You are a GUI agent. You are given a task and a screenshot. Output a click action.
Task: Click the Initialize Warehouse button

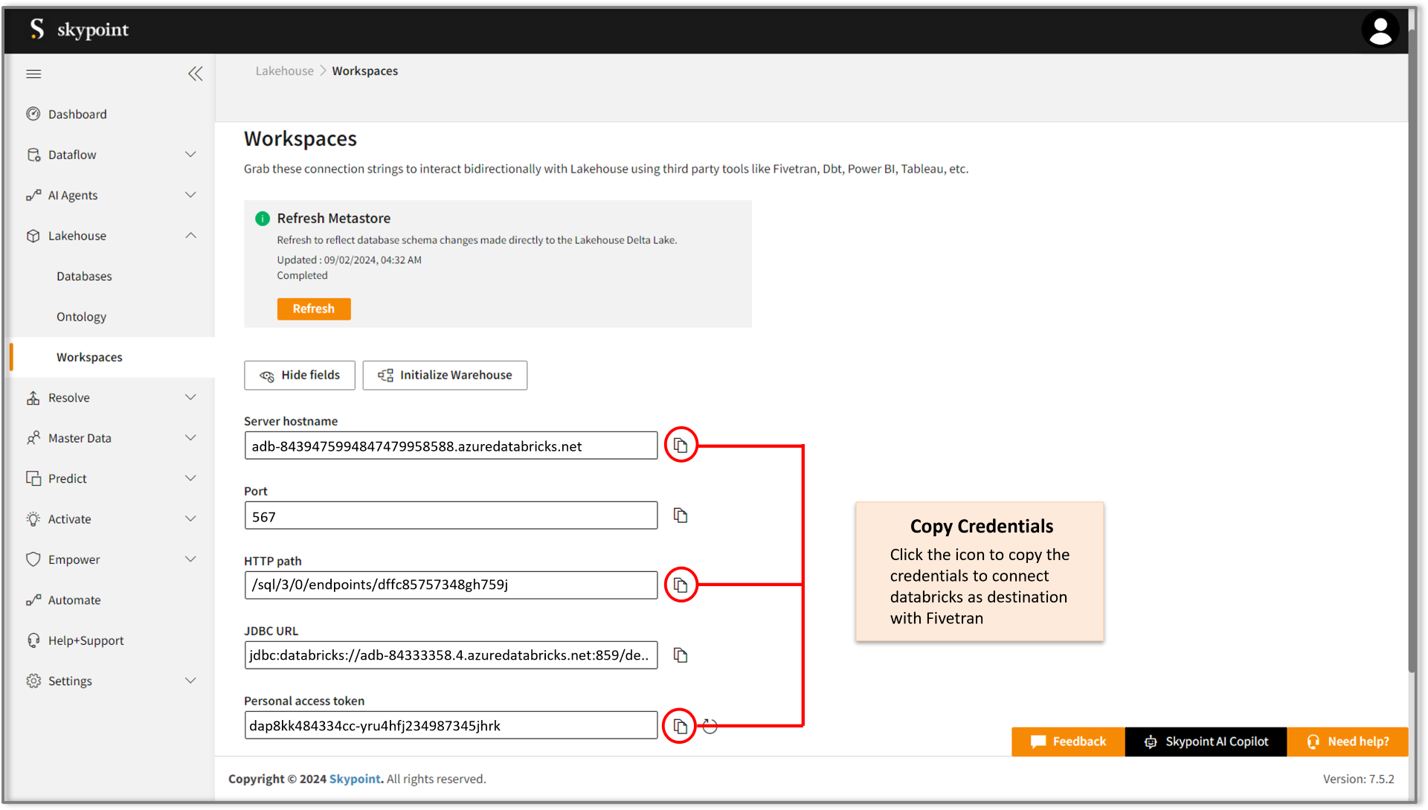click(444, 375)
